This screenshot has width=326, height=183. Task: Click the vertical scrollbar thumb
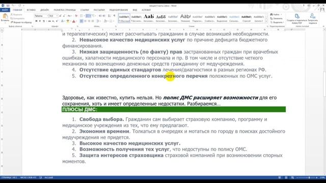point(324,83)
